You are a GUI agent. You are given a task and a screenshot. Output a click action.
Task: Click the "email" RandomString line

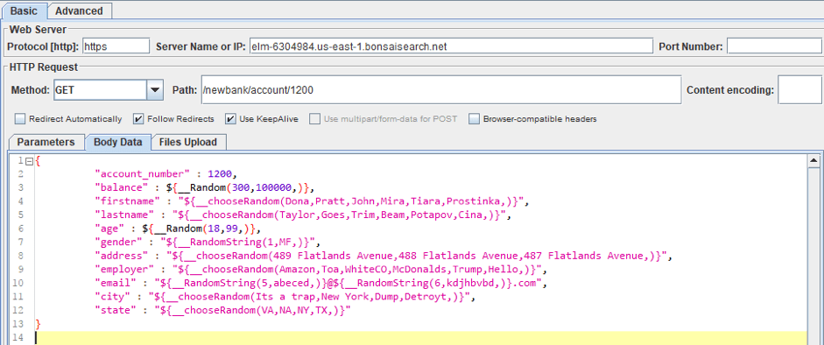(x=321, y=284)
